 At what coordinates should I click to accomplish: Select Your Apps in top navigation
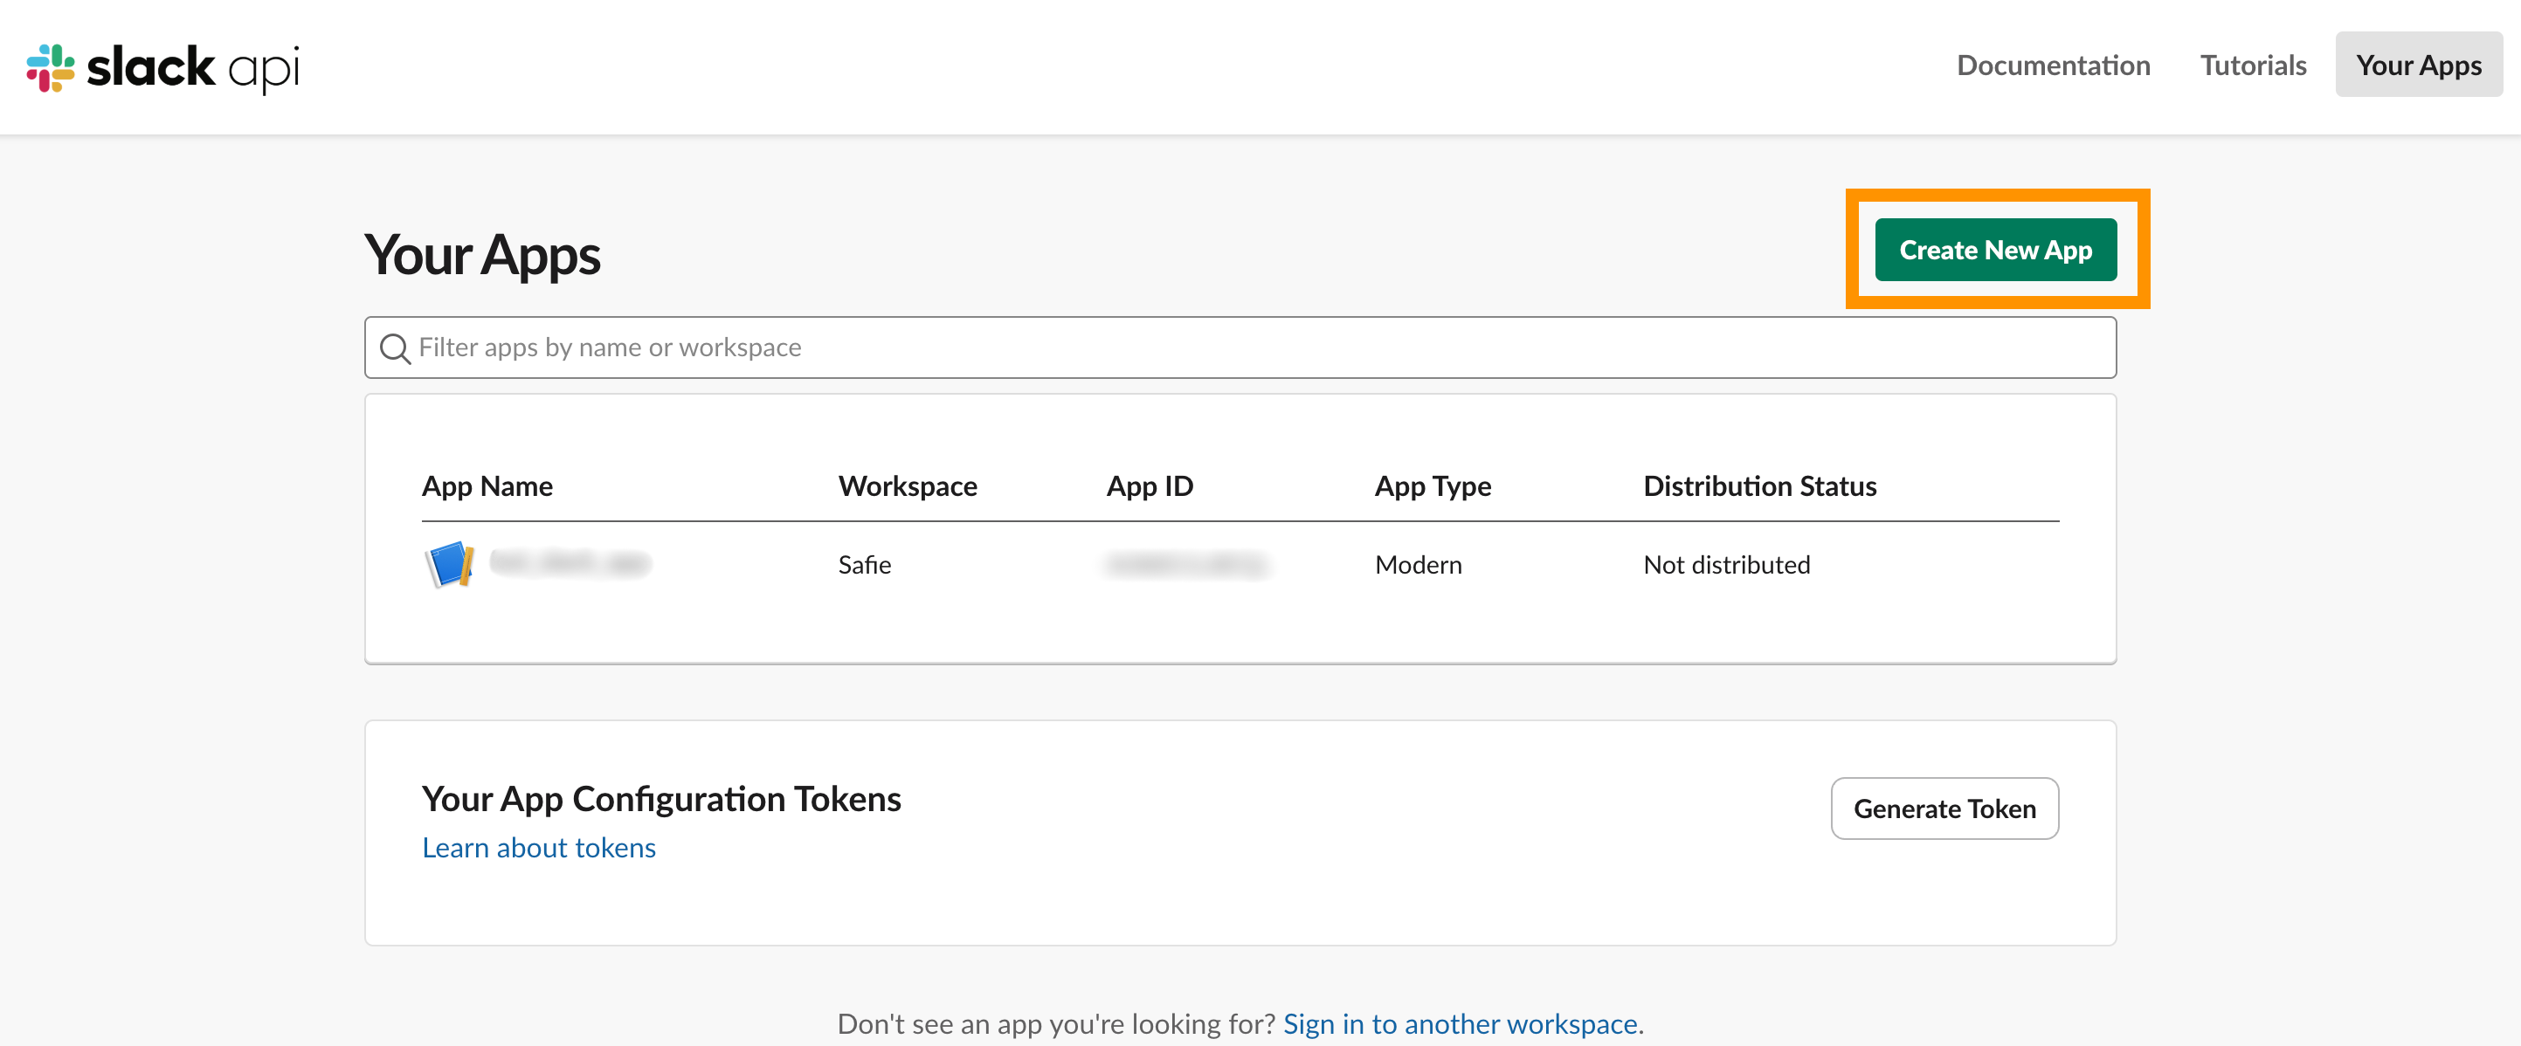click(2418, 65)
